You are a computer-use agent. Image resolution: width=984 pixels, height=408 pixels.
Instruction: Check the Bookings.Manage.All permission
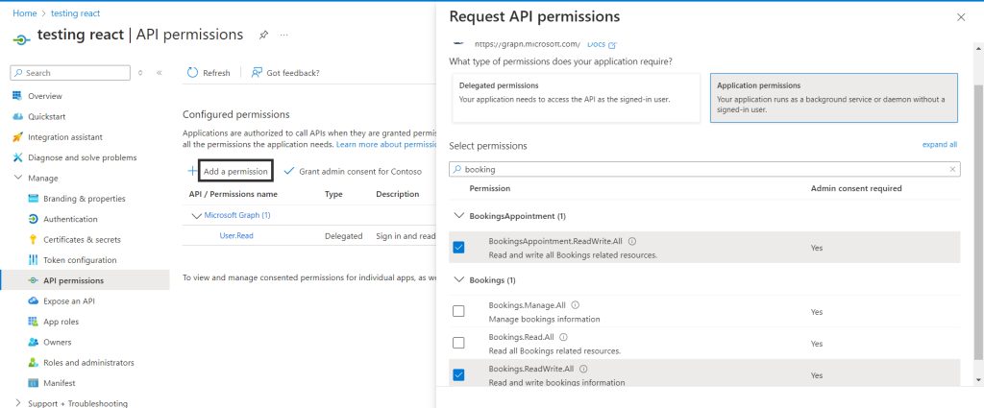(x=458, y=311)
